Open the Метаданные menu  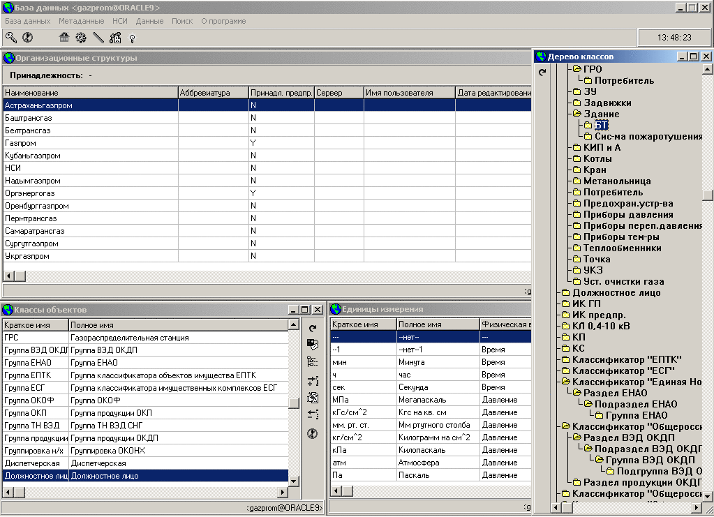(x=81, y=22)
